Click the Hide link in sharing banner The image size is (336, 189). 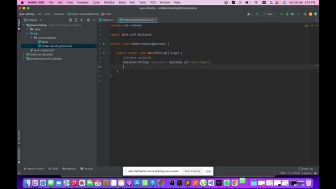(208, 171)
